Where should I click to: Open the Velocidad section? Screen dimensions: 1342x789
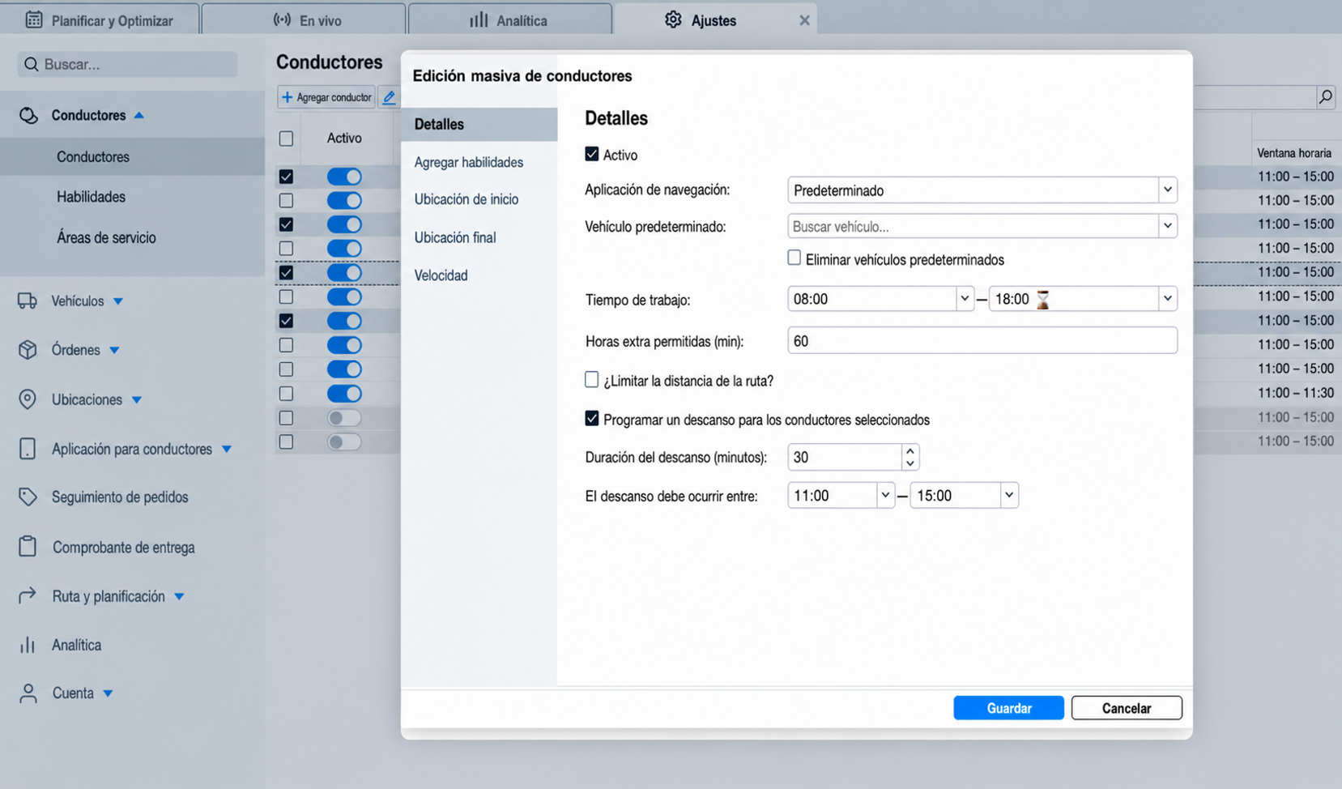click(441, 275)
